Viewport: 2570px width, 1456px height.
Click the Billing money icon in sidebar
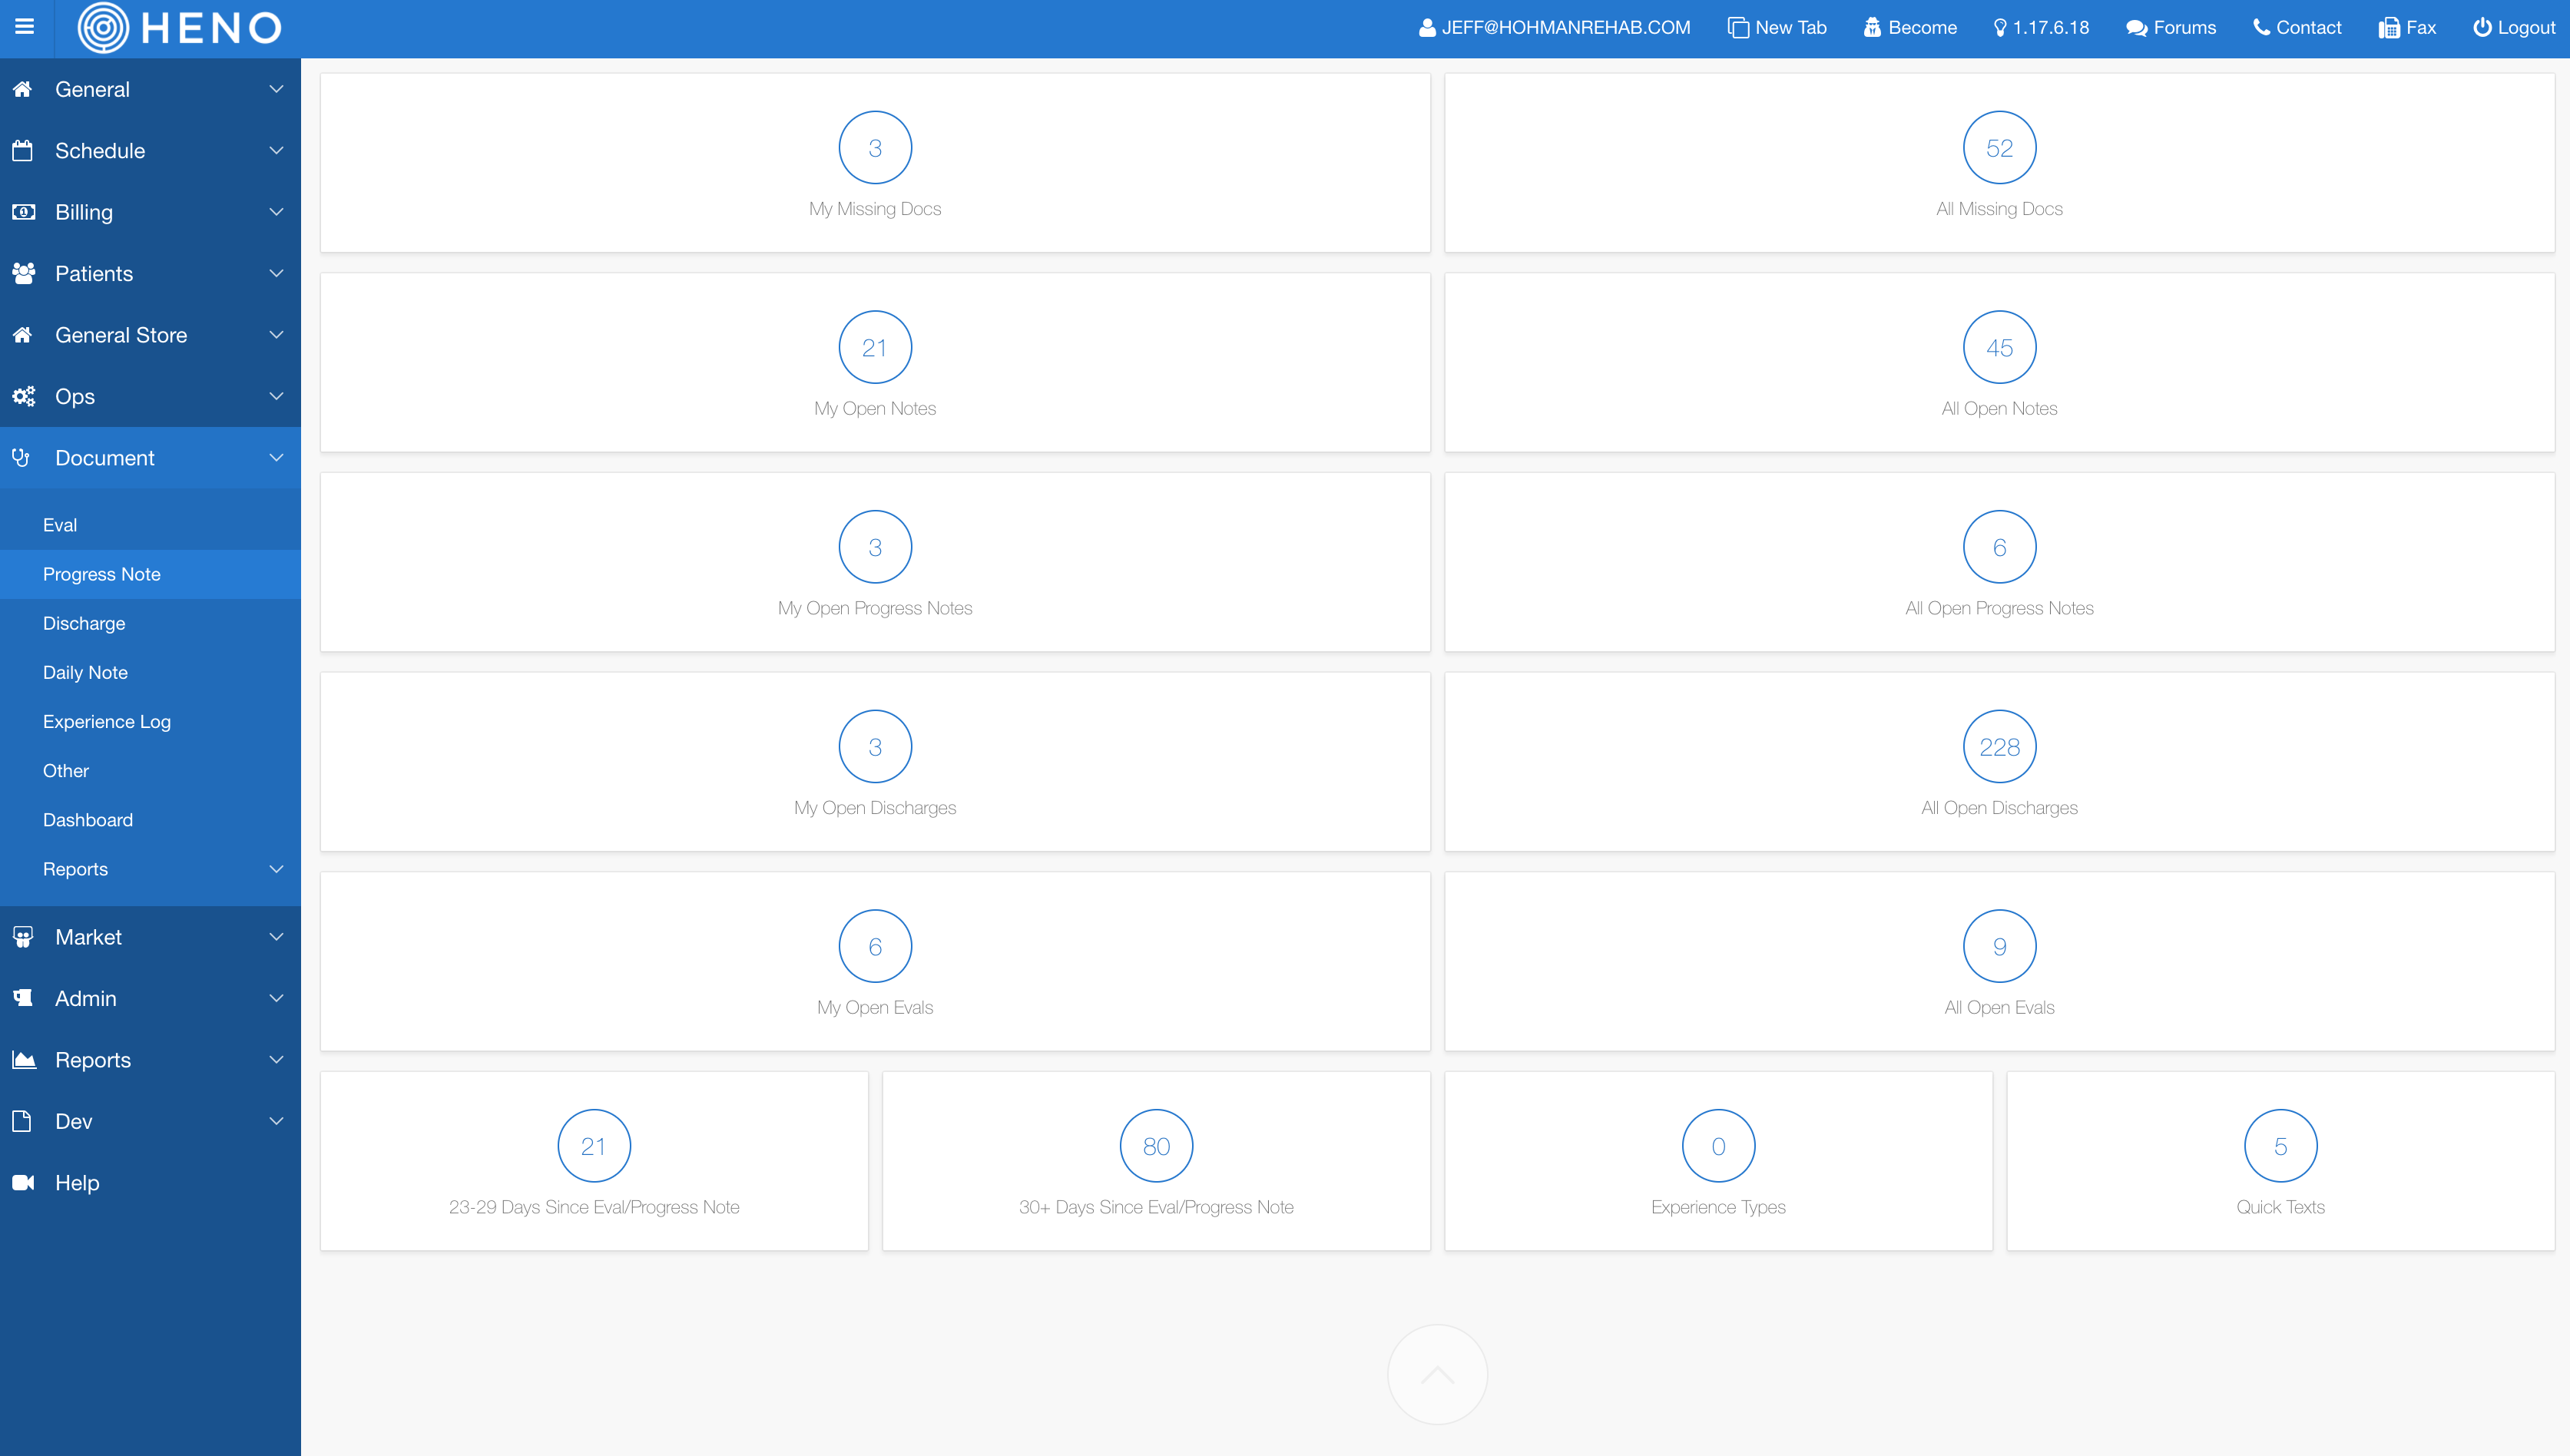click(23, 212)
